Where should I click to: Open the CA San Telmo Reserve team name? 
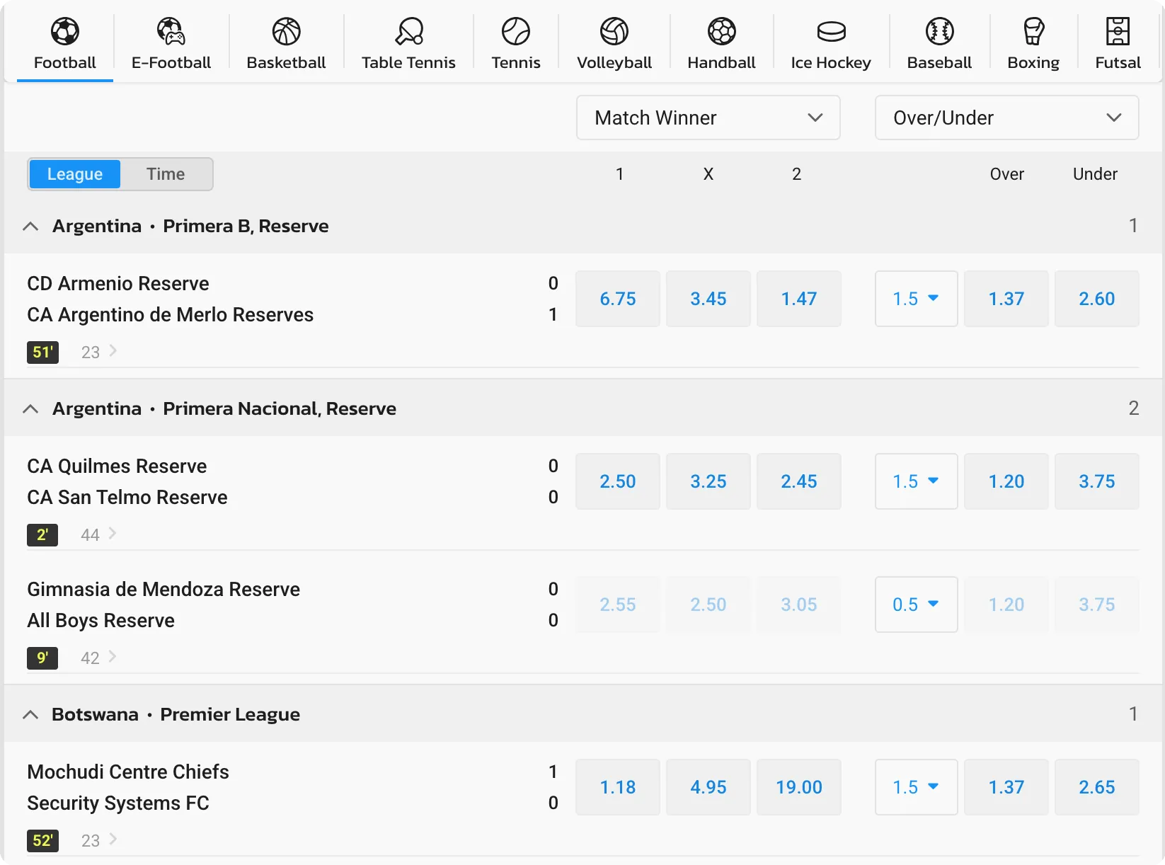pos(127,497)
